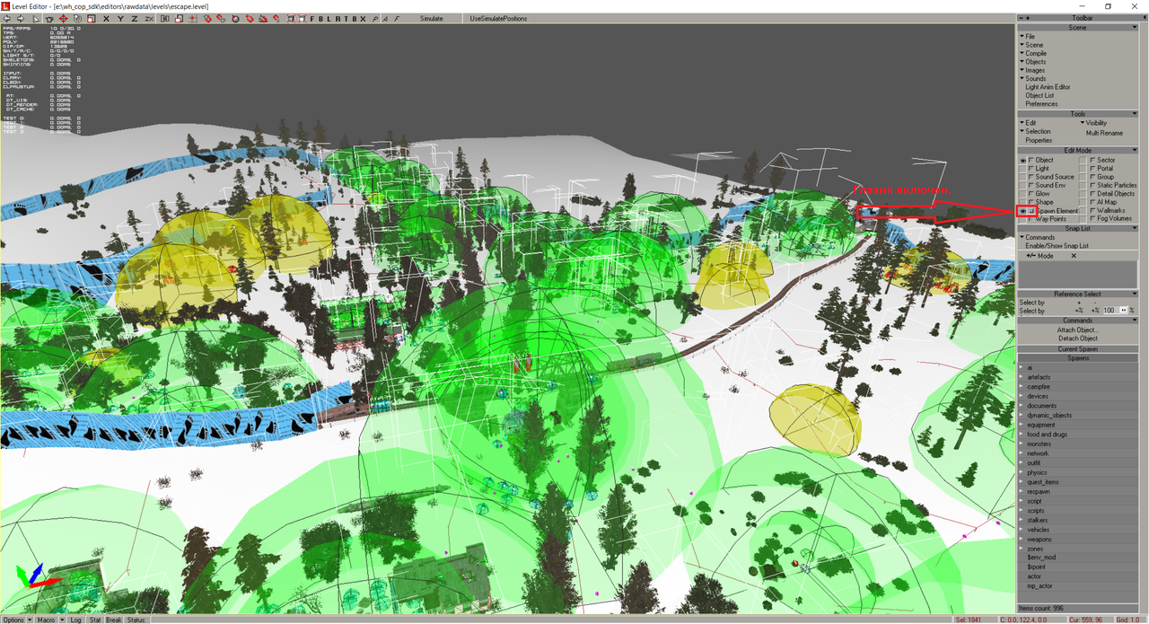Click the circular snap toolbar icon
The width and height of the screenshot is (1149, 624).
tap(235, 18)
